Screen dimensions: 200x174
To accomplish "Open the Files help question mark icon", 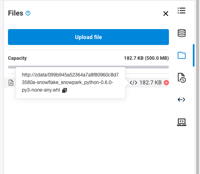I will coord(28,13).
